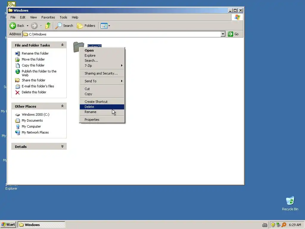Click the Address field showing C:\Windows
This screenshot has width=305, height=229.
coord(124,34)
